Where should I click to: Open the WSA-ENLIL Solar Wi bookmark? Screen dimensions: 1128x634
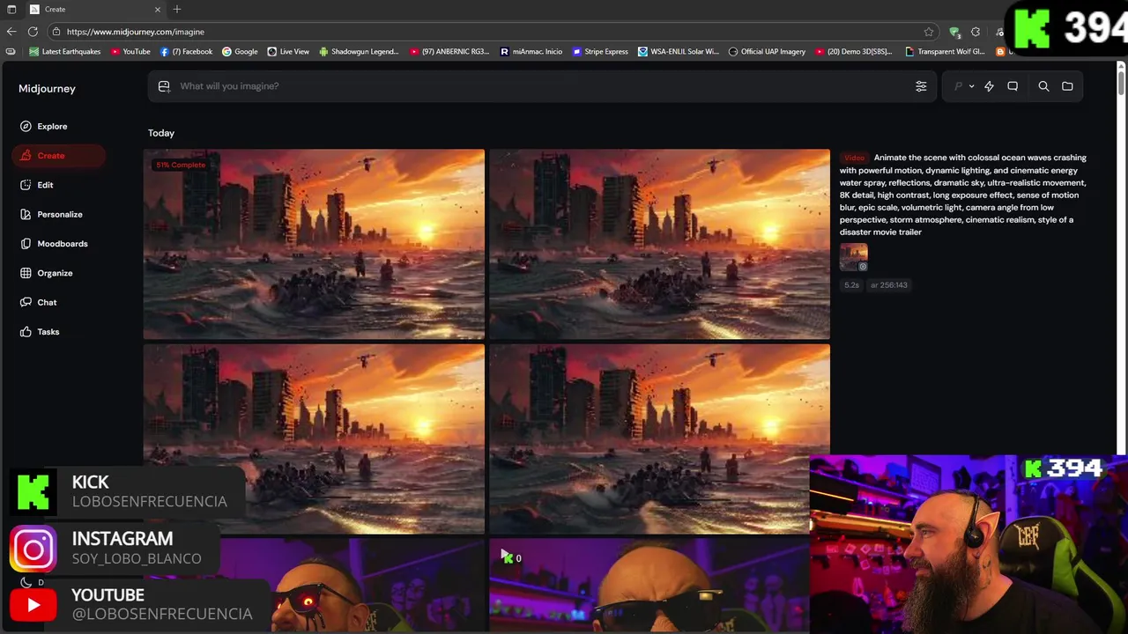tap(679, 52)
